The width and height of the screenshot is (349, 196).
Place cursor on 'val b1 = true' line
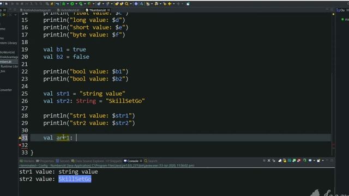click(64, 50)
